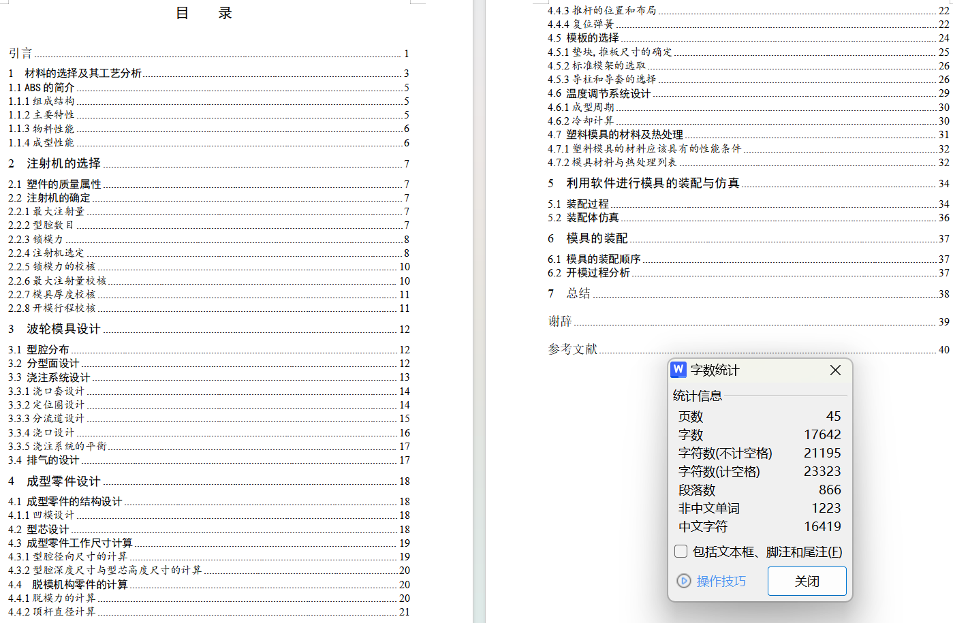This screenshot has height=623, width=953.
Task: Click the WPS W icon in the dialog title
Action: 678,370
